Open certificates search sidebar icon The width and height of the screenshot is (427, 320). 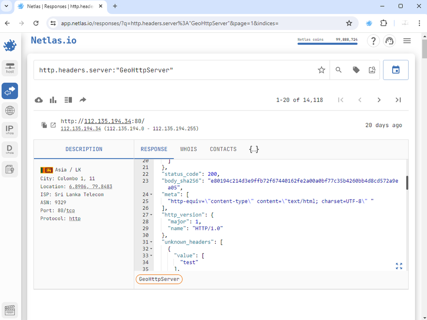point(10,169)
